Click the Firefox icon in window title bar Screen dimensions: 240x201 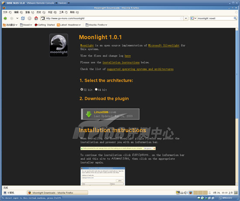pyautogui.click(x=4, y=8)
